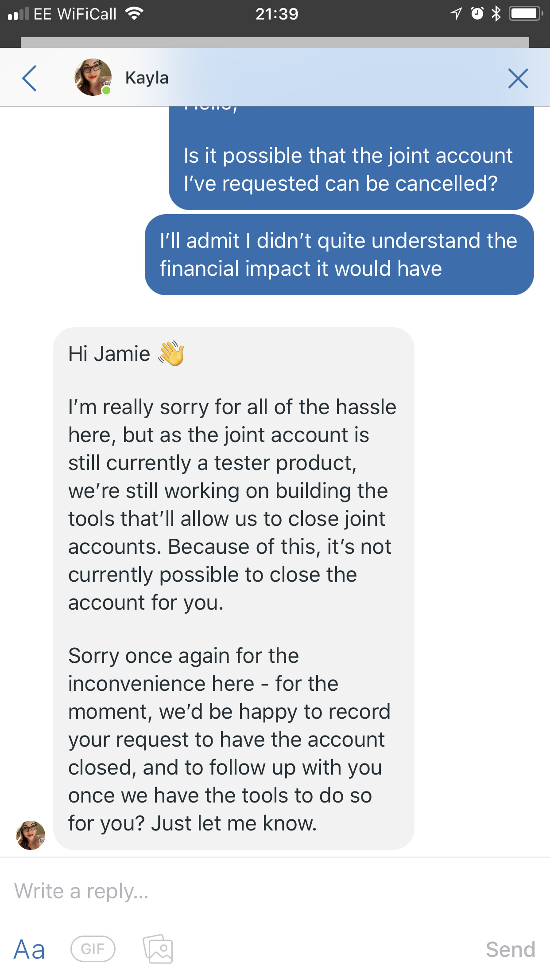Open Kayla's profile picture in header
Image resolution: width=550 pixels, height=979 pixels.
(93, 77)
